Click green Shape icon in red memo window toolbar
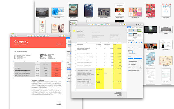This screenshot has height=109, width=174. pyautogui.click(x=41, y=35)
